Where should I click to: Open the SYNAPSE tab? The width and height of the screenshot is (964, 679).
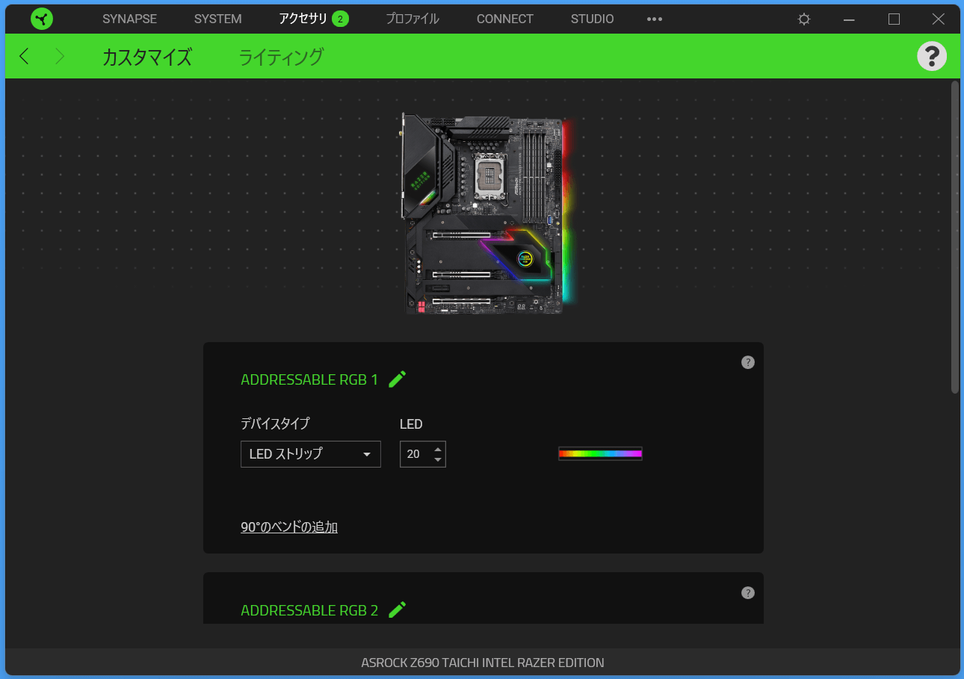coord(129,19)
